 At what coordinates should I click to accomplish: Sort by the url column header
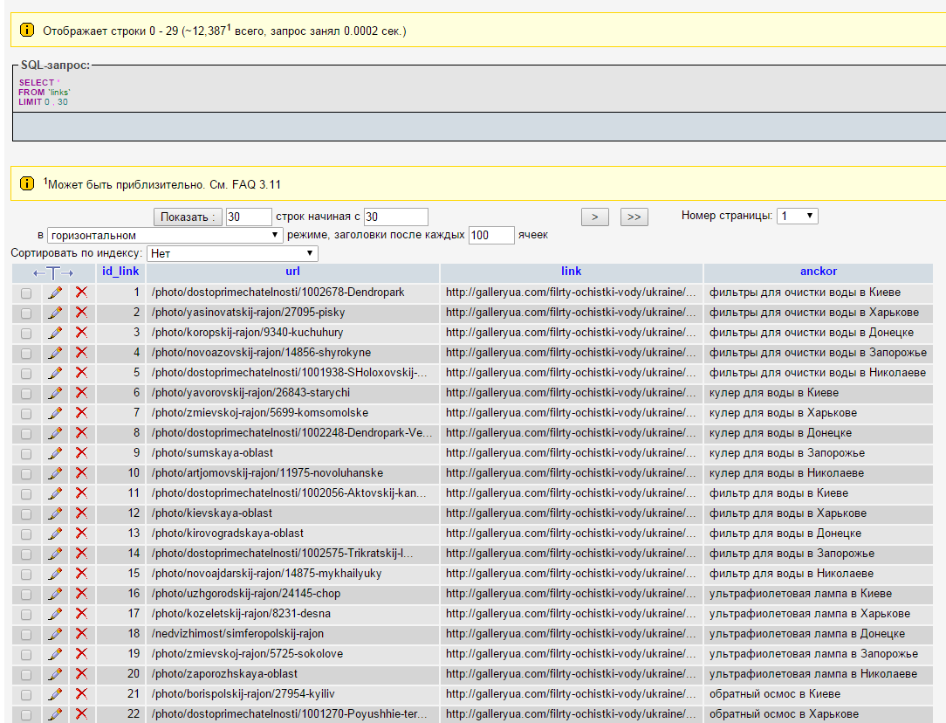(292, 271)
